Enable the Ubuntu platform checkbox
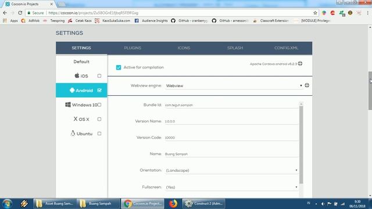Viewport: 372px width, 209px height. tap(99, 134)
